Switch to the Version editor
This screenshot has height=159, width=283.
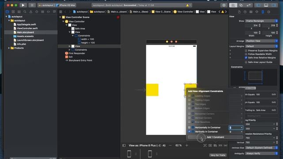pos(249,5)
